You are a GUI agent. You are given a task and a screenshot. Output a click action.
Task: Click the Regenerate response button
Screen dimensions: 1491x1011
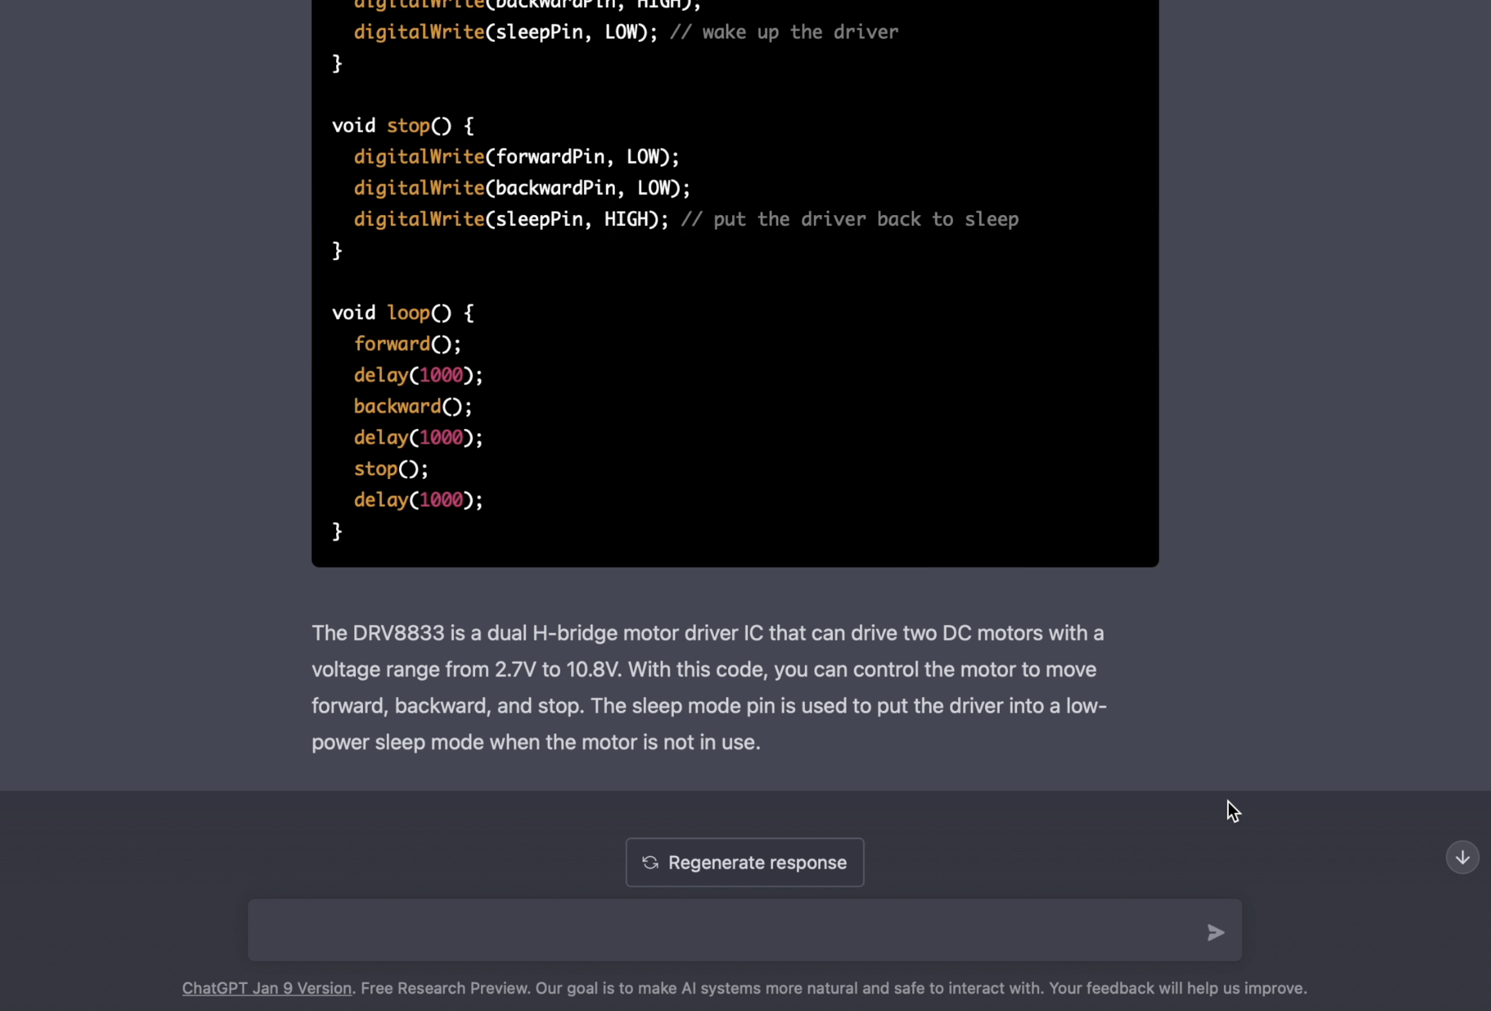coord(744,862)
